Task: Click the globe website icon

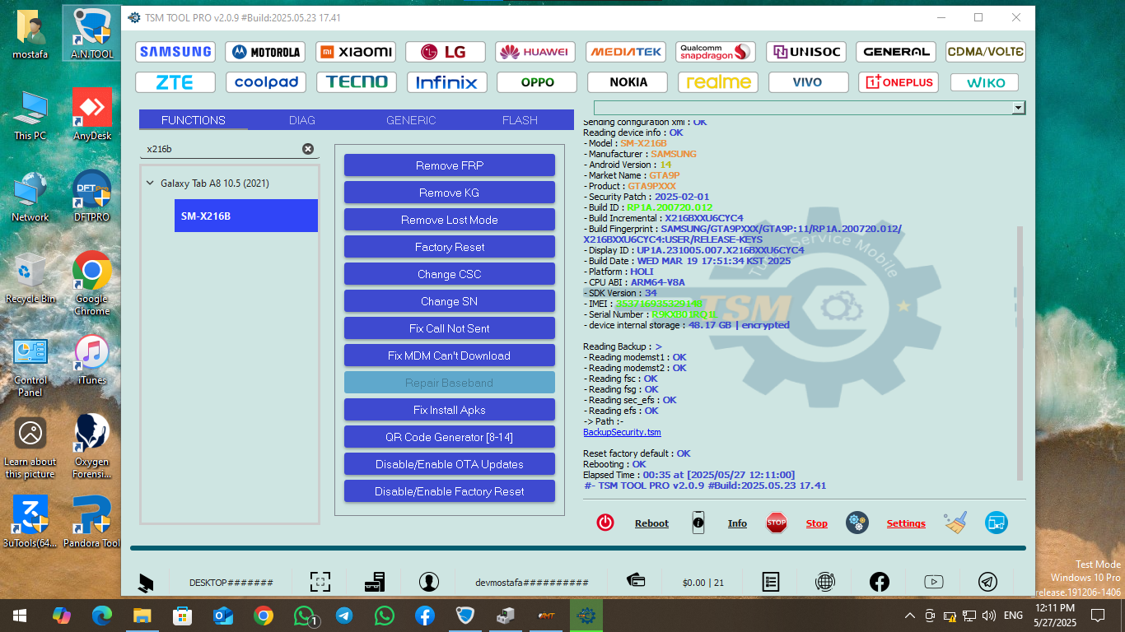Action: coord(824,582)
